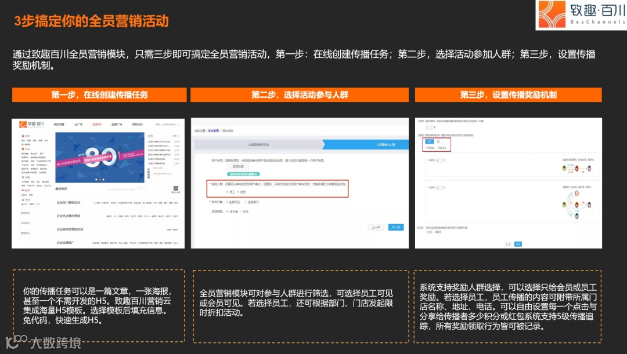Select blue 员工 tab in reward settings
Screen dimensions: 627x354
click(x=429, y=142)
